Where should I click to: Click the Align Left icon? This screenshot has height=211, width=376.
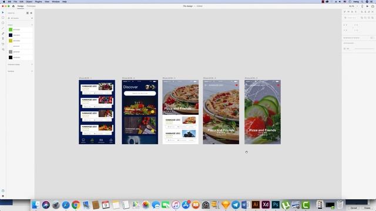coord(362,12)
